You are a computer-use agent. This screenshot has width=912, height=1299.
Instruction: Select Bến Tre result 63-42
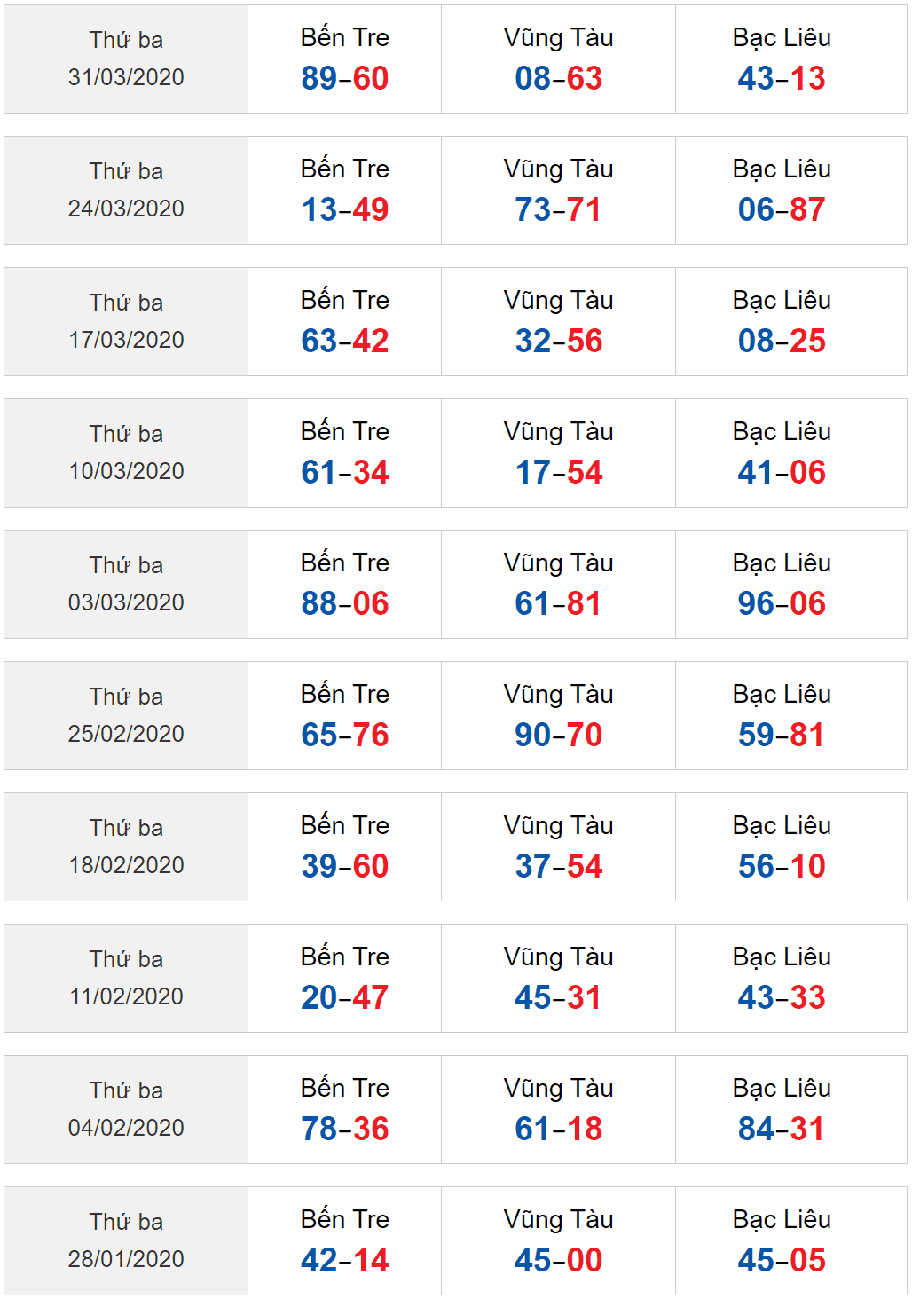tap(345, 341)
